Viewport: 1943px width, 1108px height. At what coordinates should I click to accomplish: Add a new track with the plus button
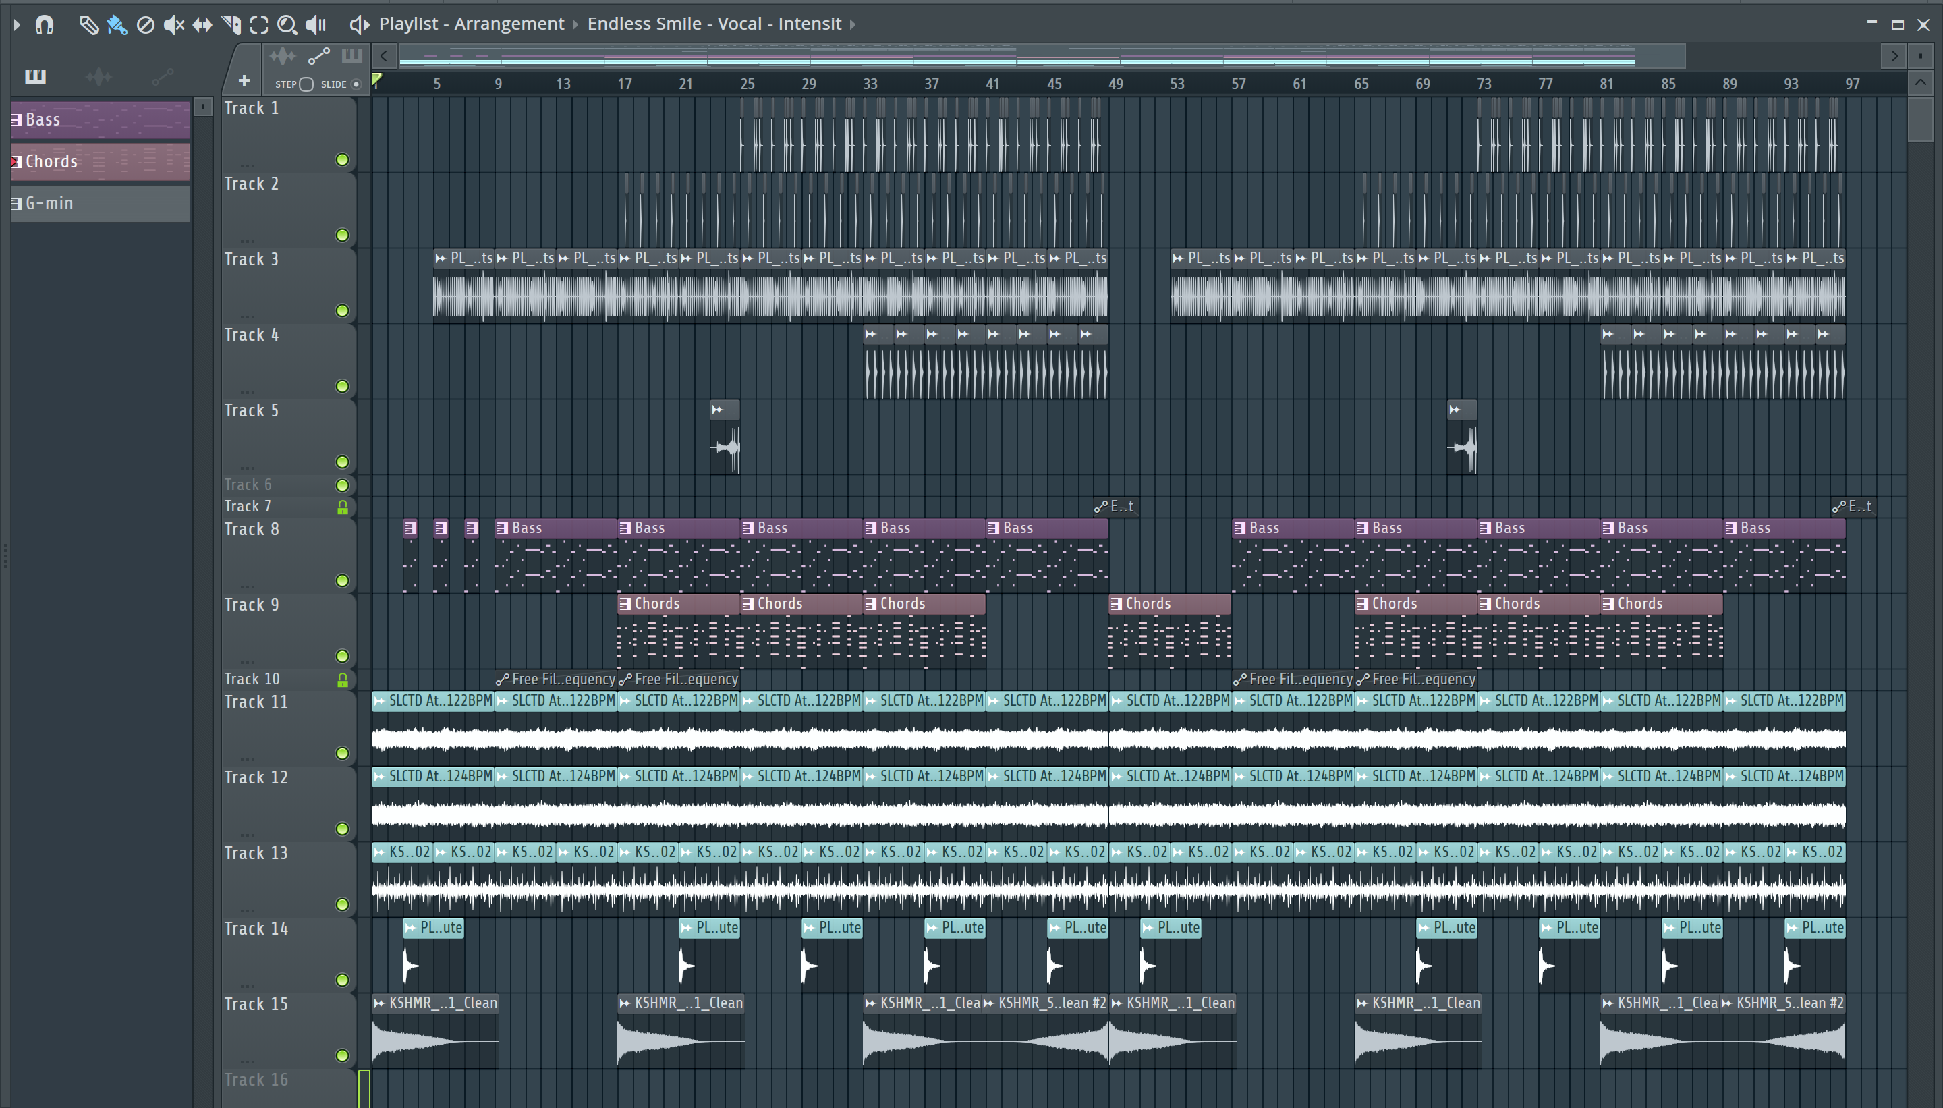(244, 80)
